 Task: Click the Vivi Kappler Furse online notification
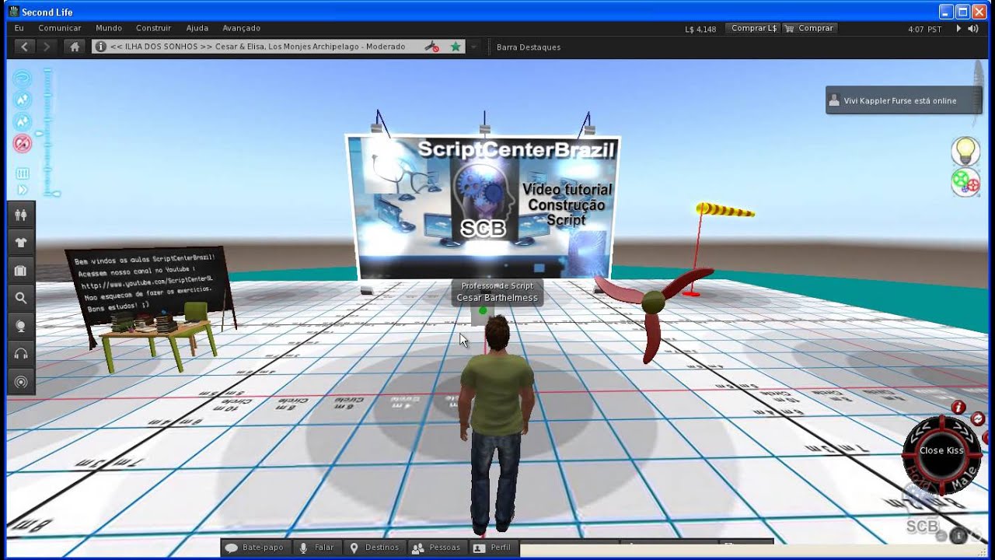tap(903, 100)
